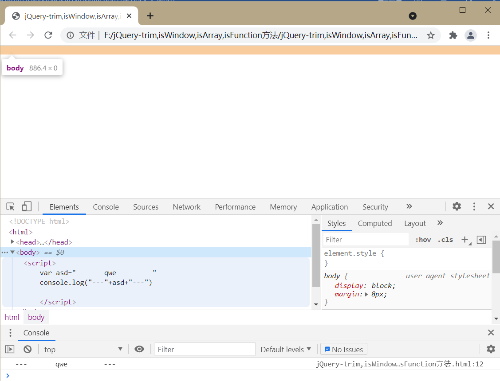Open the Application tab
This screenshot has height=381, width=500.
330,207
